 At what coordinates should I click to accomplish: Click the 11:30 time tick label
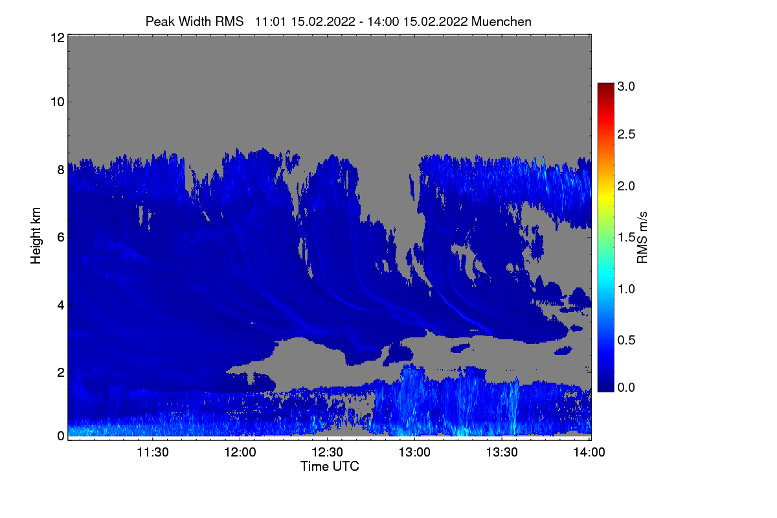tap(152, 453)
